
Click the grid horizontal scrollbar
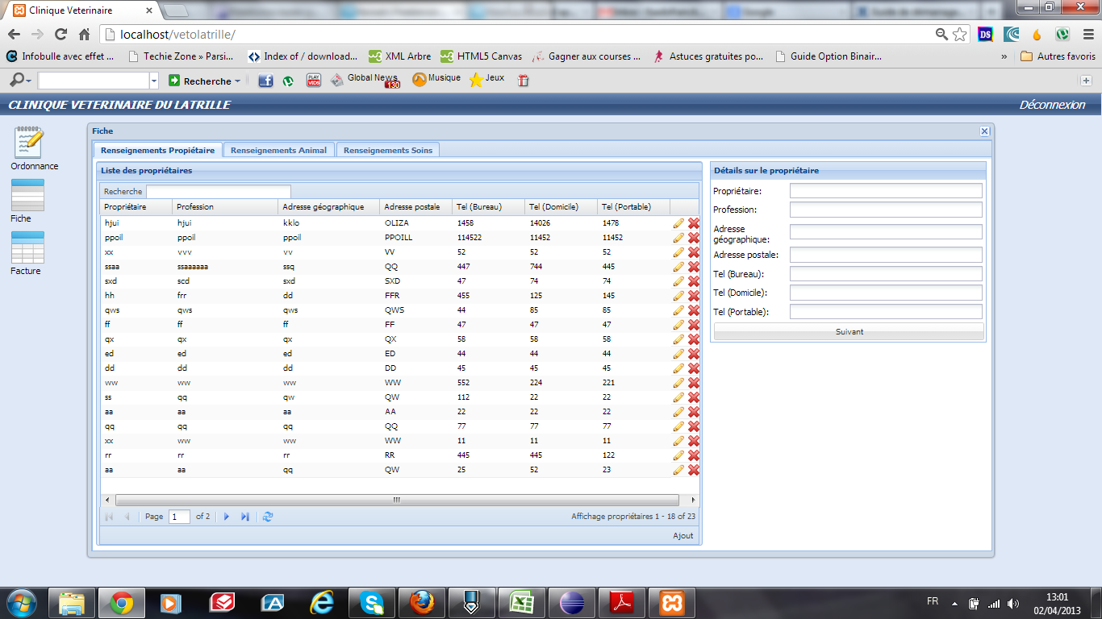(397, 500)
